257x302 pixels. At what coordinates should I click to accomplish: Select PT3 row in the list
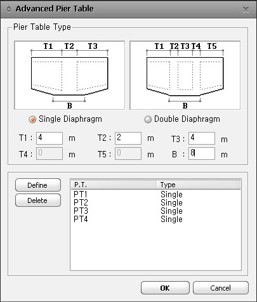(156, 211)
